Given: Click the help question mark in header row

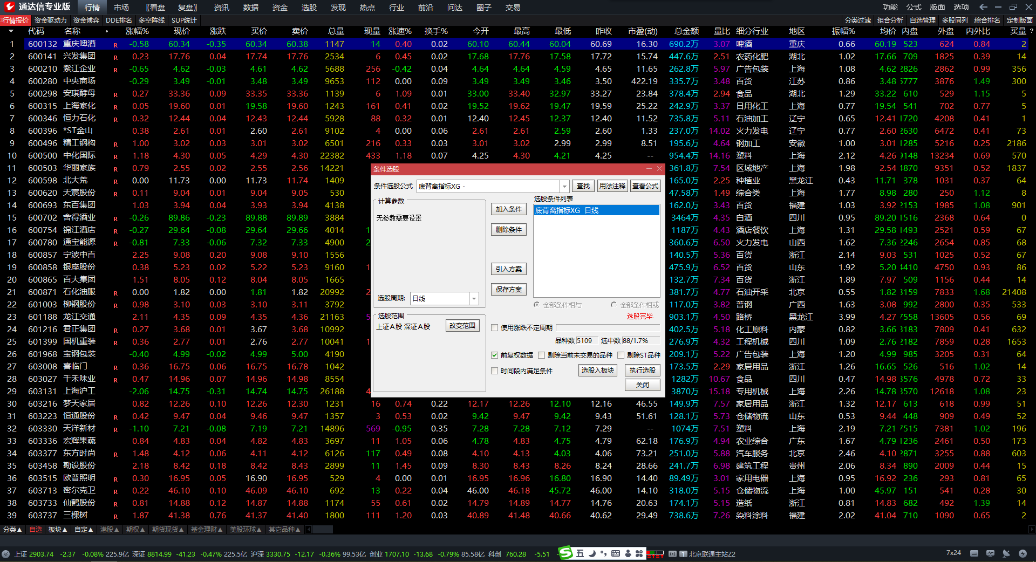Looking at the screenshot, I should click(x=1031, y=31).
